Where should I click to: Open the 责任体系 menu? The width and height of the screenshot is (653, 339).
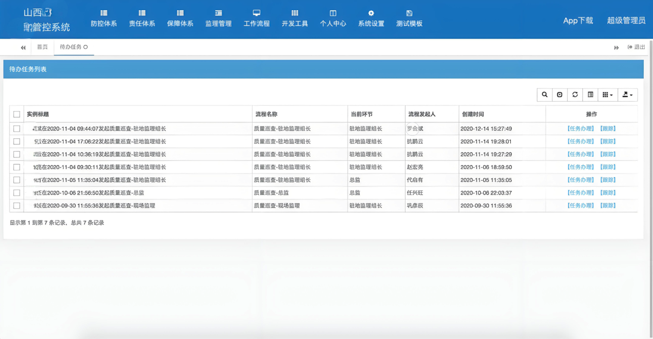142,19
